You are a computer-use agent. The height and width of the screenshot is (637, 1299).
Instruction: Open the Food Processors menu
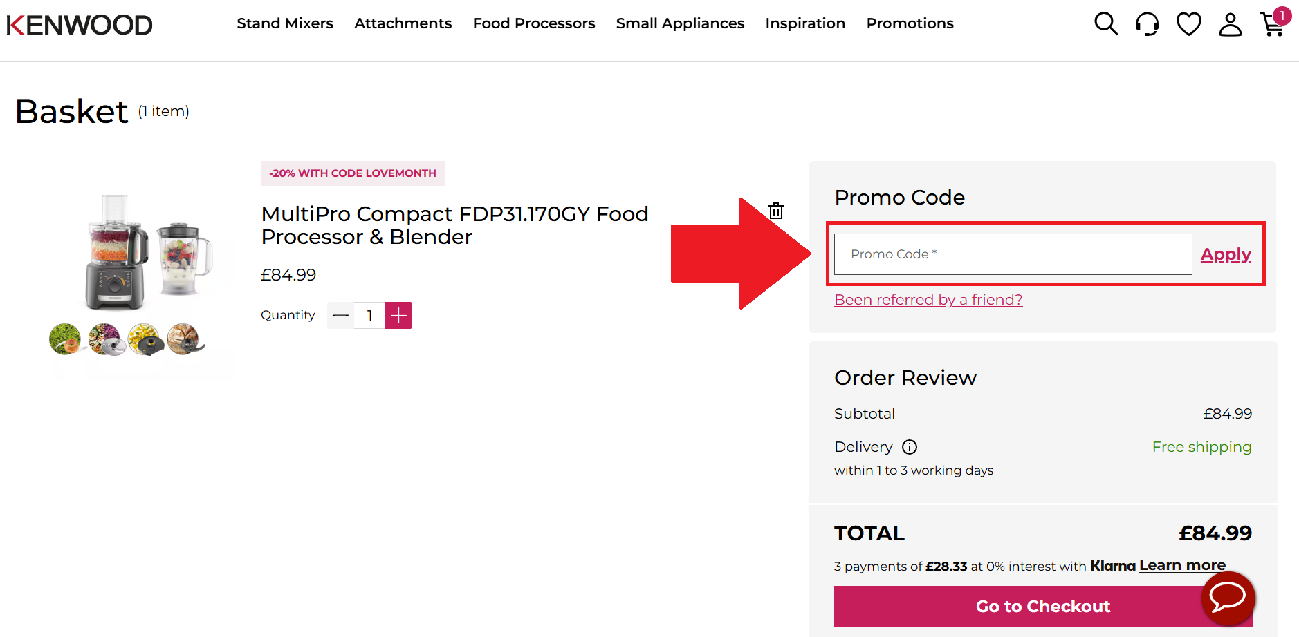[x=533, y=23]
